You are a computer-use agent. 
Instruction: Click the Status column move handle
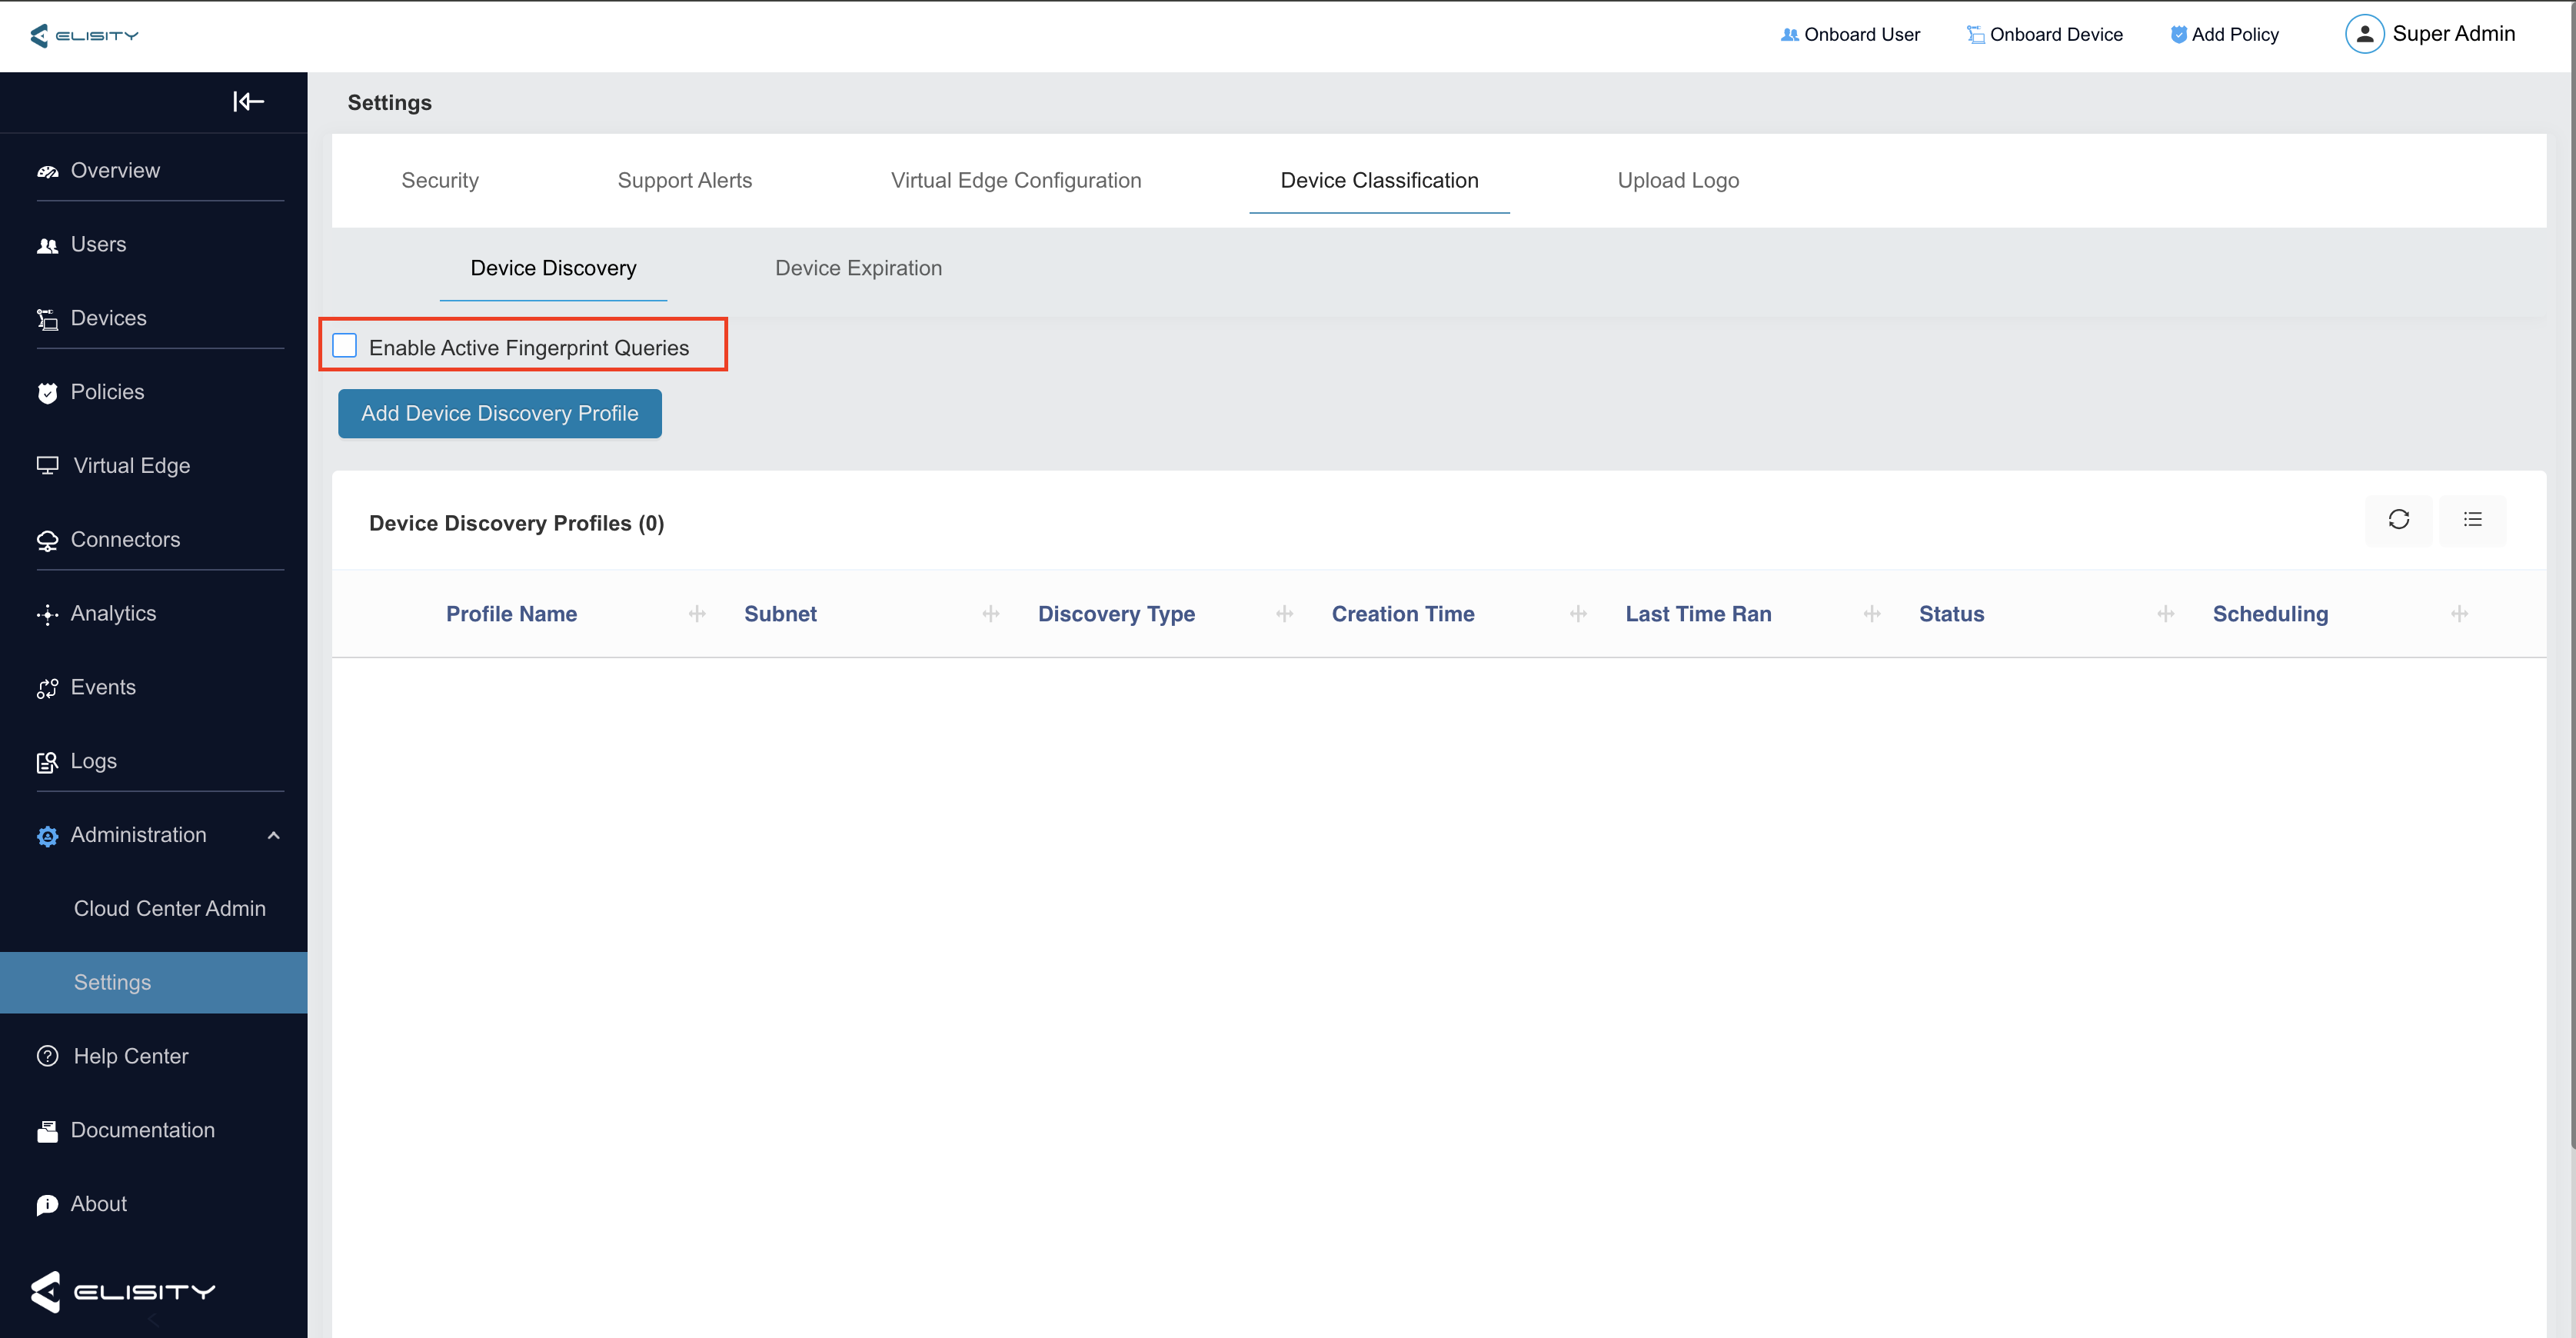(2166, 614)
